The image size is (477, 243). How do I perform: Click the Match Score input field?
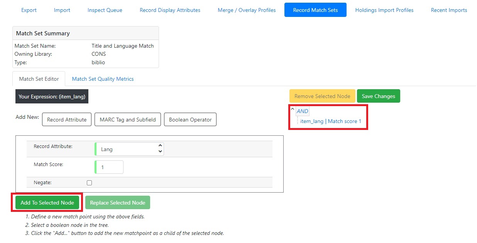(x=109, y=167)
